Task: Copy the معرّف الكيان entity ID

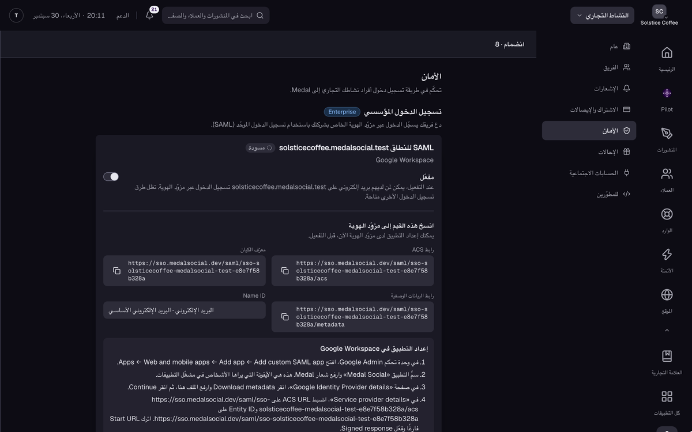Action: [116, 271]
